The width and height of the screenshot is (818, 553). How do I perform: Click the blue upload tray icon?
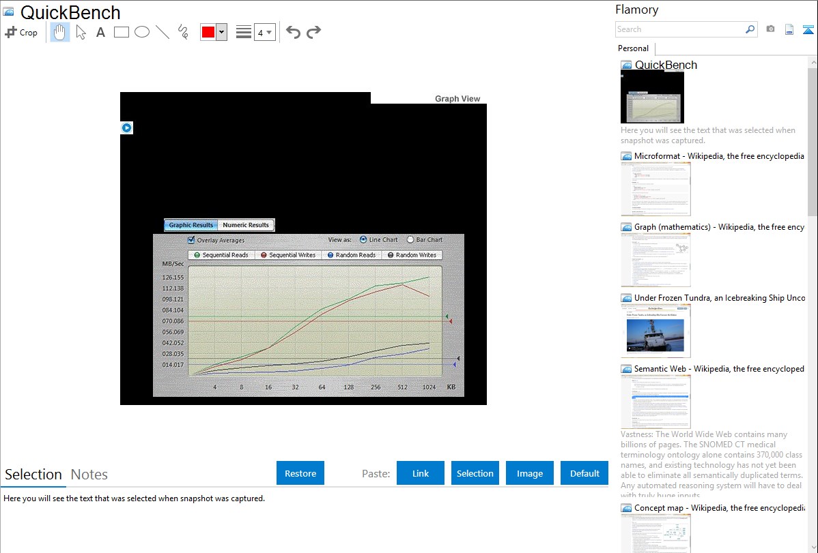point(808,29)
